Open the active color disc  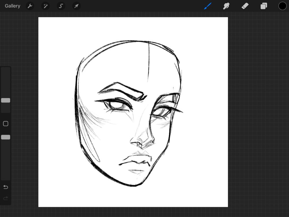282,6
